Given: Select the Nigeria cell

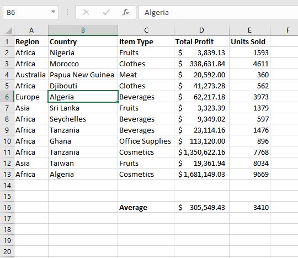Looking at the screenshot, I should (83, 52).
